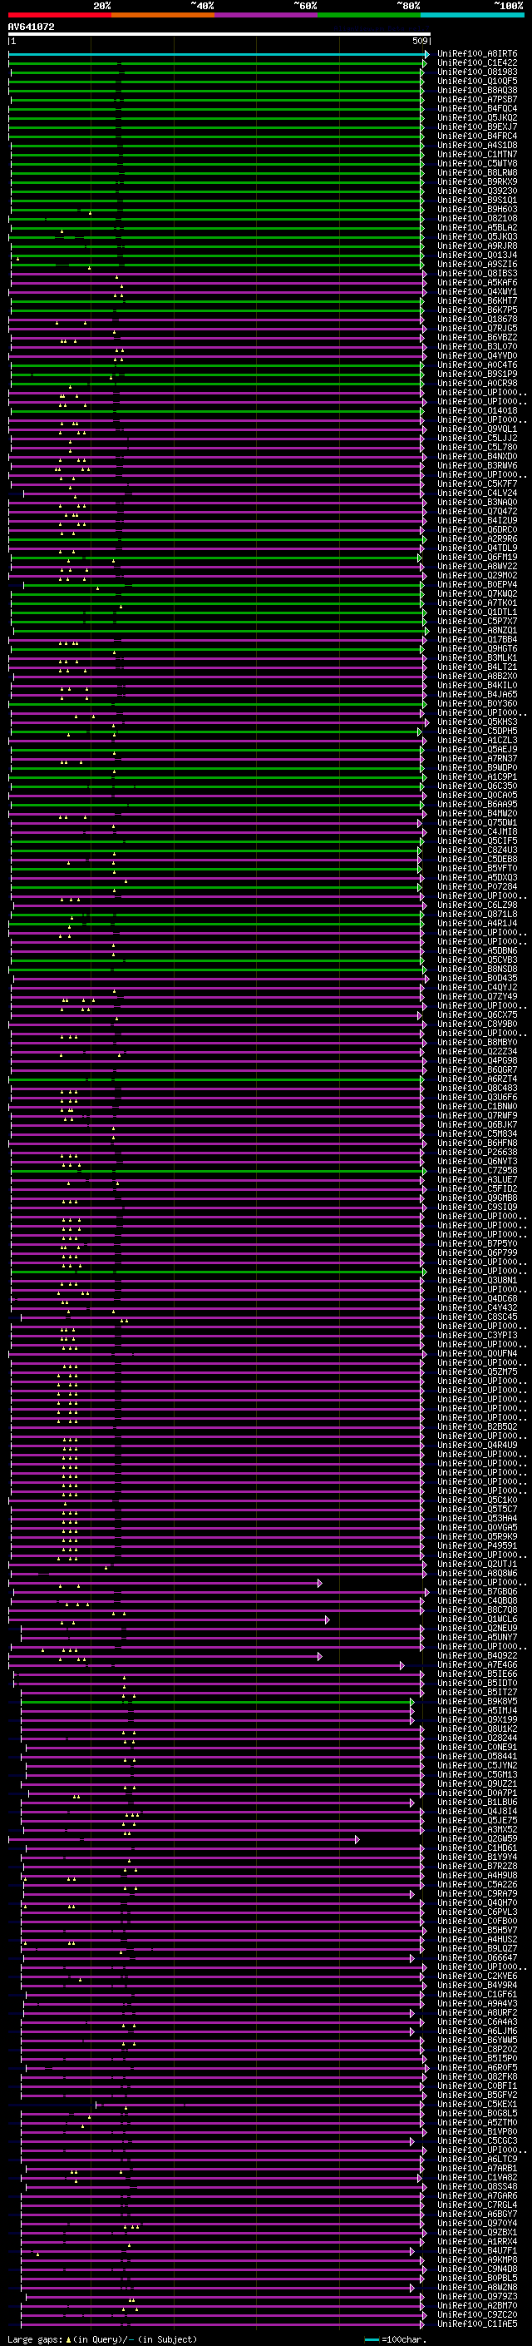Select the UniRef100_Q4J8I4 label
Image resolution: width=532 pixels, height=2346 pixels.
[x=477, y=1812]
